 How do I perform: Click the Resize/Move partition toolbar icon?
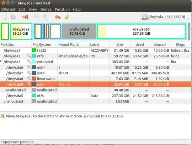click(25, 17)
